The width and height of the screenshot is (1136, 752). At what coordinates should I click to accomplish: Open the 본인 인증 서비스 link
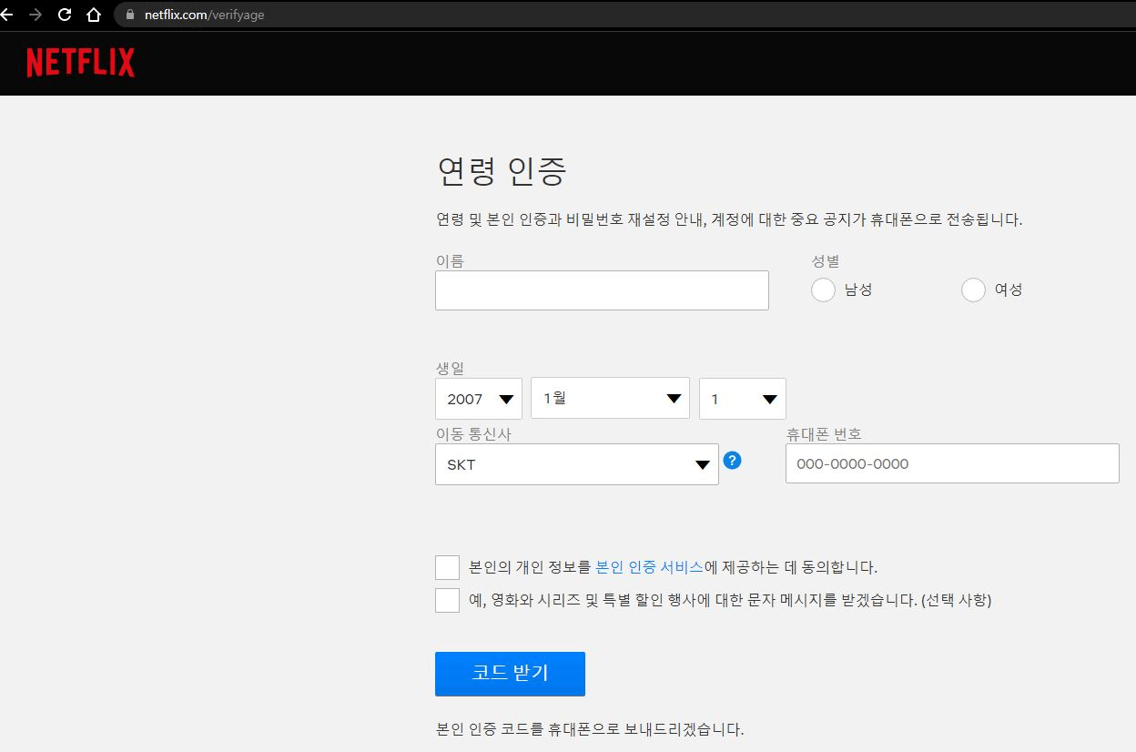click(x=649, y=566)
